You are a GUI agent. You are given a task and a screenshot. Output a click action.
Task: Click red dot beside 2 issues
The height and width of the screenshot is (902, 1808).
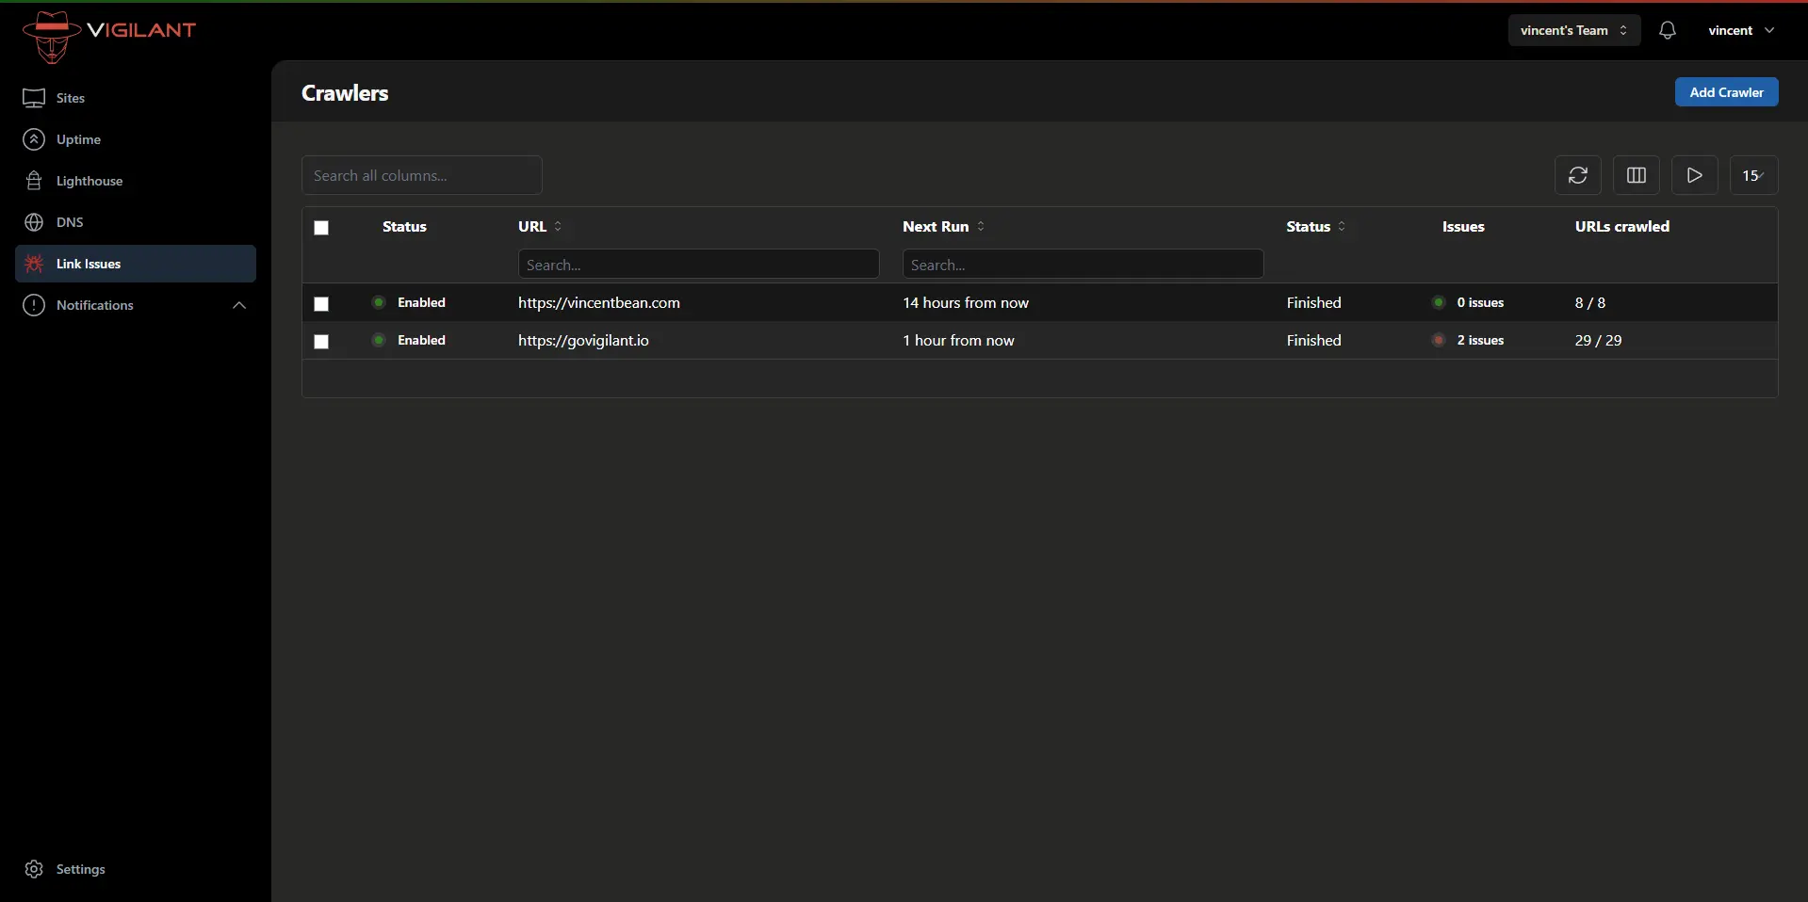click(1439, 340)
